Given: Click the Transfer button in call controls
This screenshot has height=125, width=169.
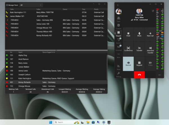Looking at the screenshot, I should coord(139,49).
